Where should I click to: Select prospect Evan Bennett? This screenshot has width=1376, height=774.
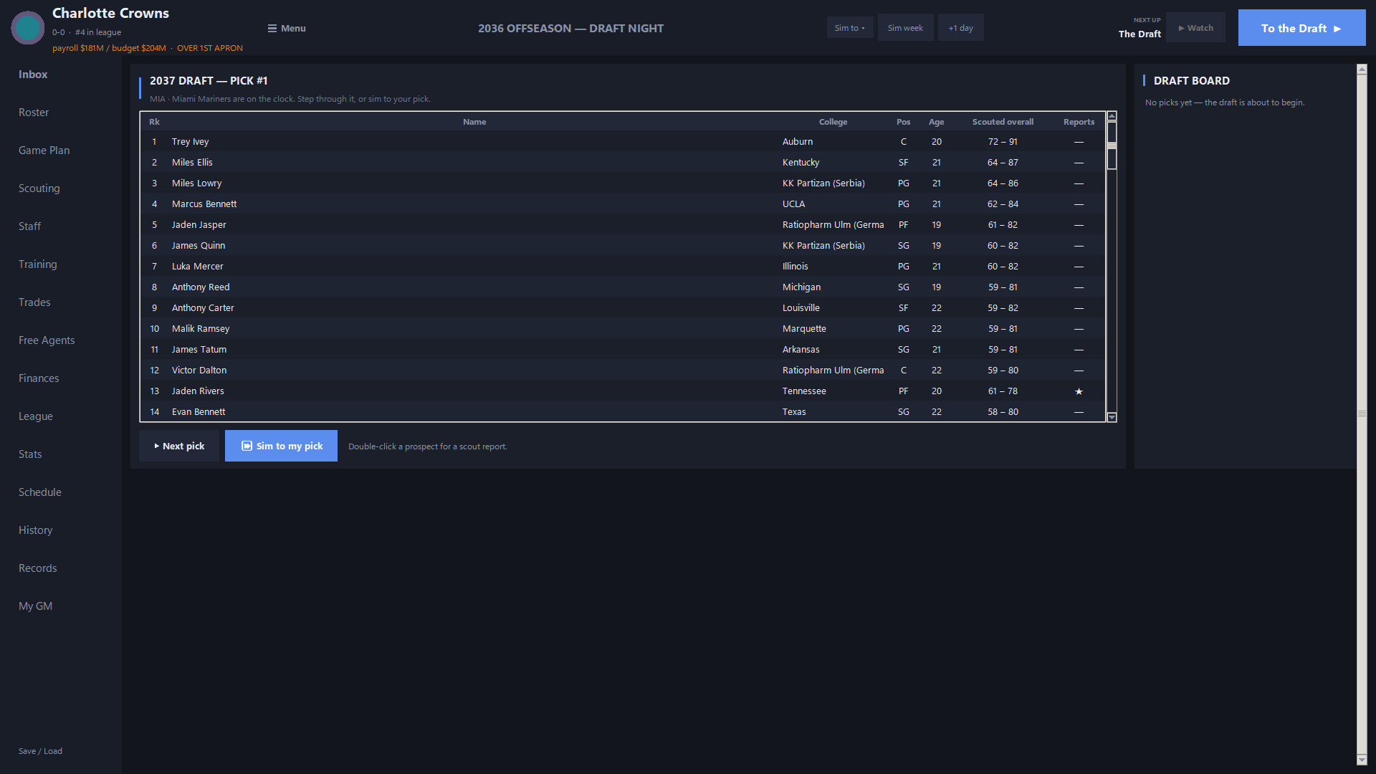[x=622, y=412]
